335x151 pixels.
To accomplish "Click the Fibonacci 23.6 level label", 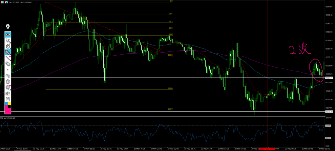I will coord(171,14).
